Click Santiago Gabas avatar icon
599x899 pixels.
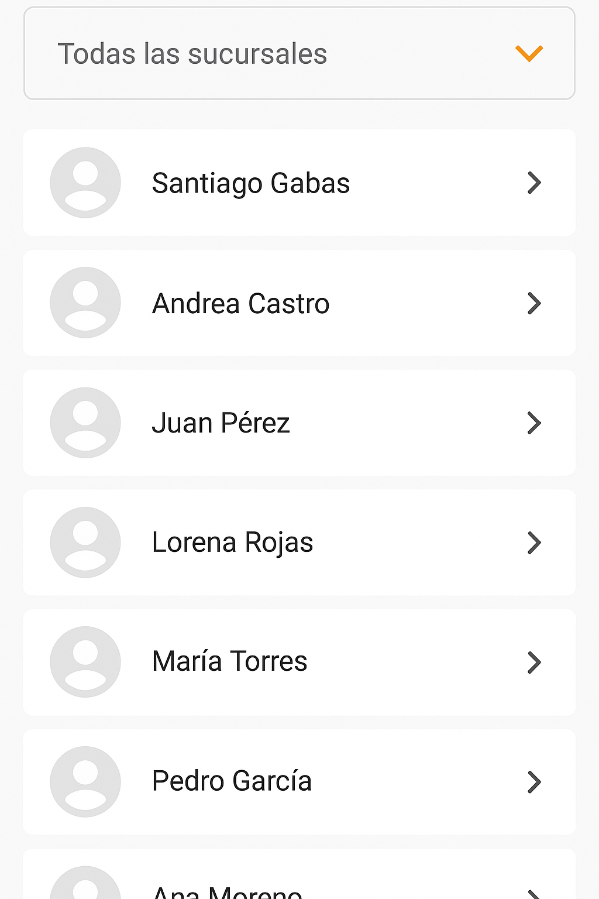(x=85, y=183)
